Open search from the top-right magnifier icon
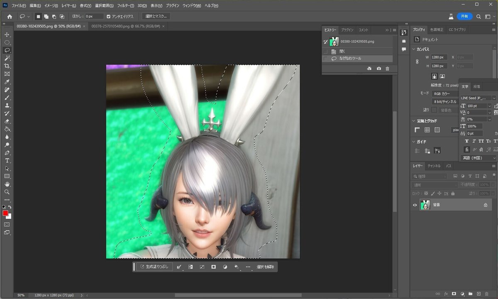This screenshot has height=299, width=498. pos(478,16)
